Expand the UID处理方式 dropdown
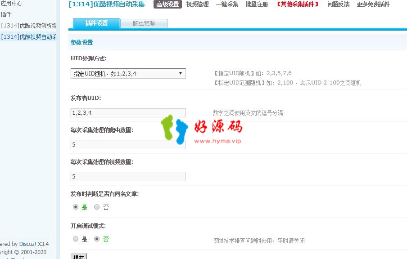 click(x=128, y=74)
